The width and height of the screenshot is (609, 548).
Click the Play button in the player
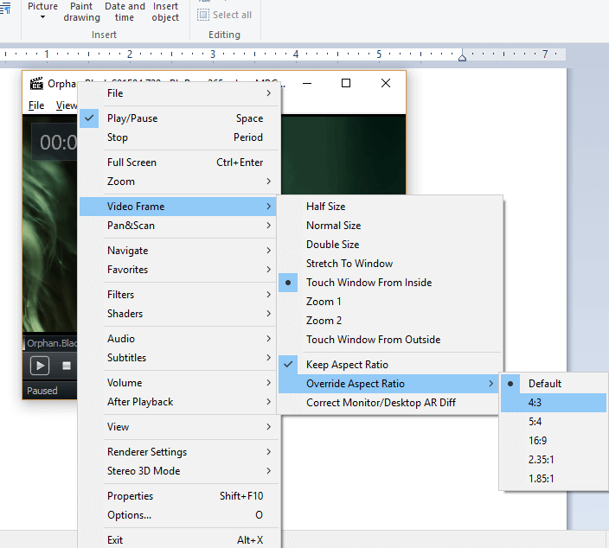40,366
